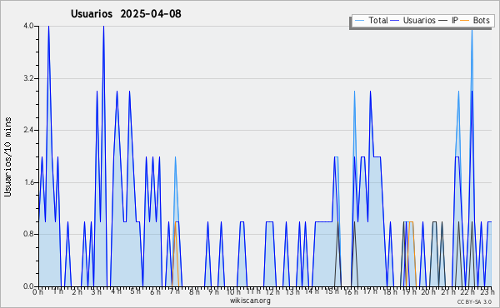Click the '18 h' x-axis label
This screenshot has height=308, width=500.
pos(390,292)
